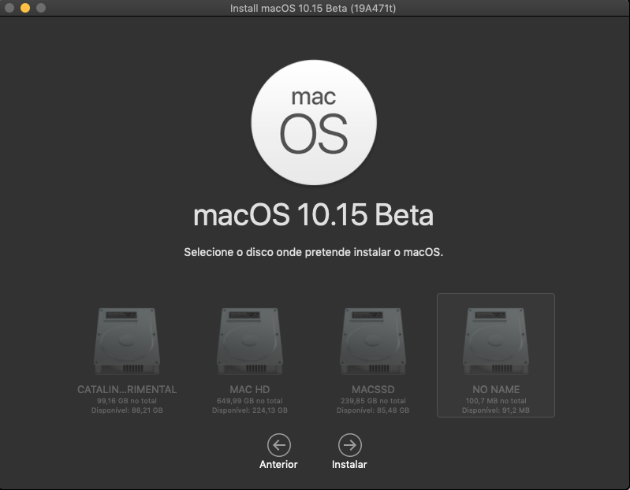Click 'Disponível: 88,21 GB' text
The image size is (630, 490).
point(127,410)
